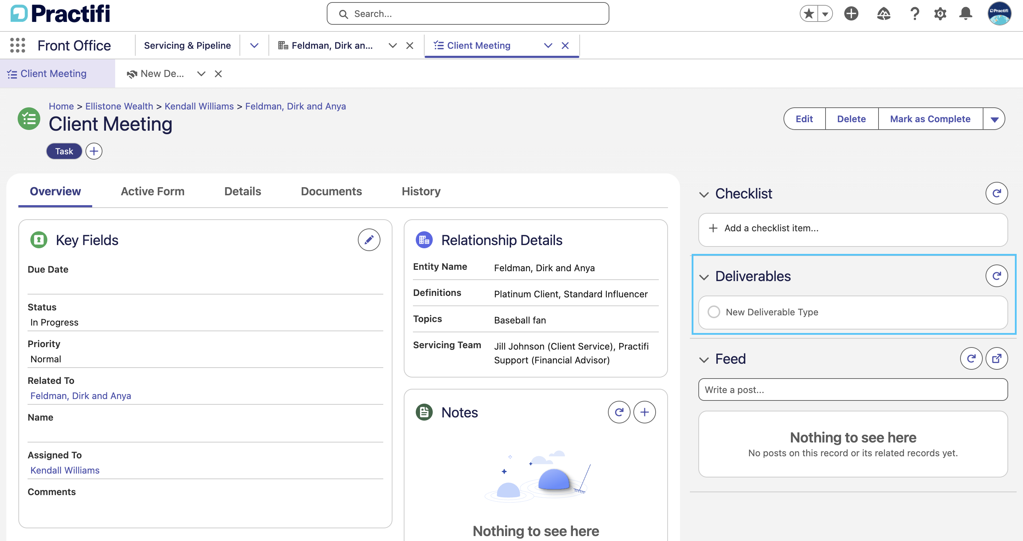Close the Feldman, Dirk an... workspace tab
Screen dimensions: 1023x541
tap(410, 45)
